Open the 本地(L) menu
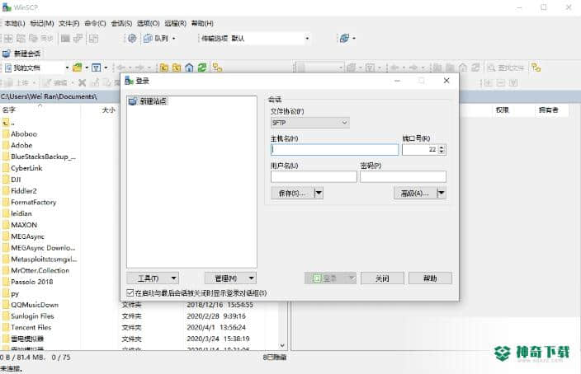The width and height of the screenshot is (581, 374). [15, 23]
